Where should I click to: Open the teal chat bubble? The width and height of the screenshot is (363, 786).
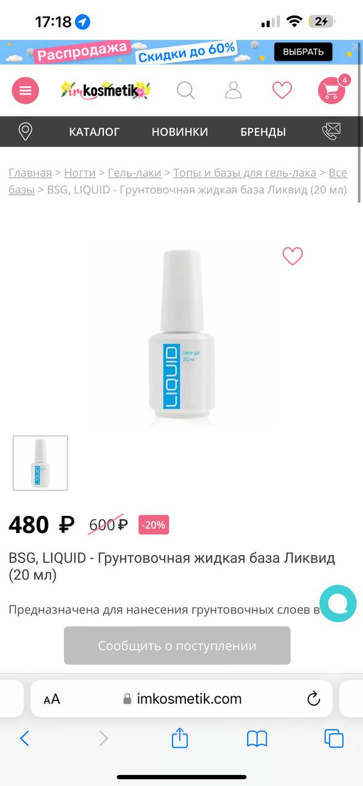click(x=338, y=604)
